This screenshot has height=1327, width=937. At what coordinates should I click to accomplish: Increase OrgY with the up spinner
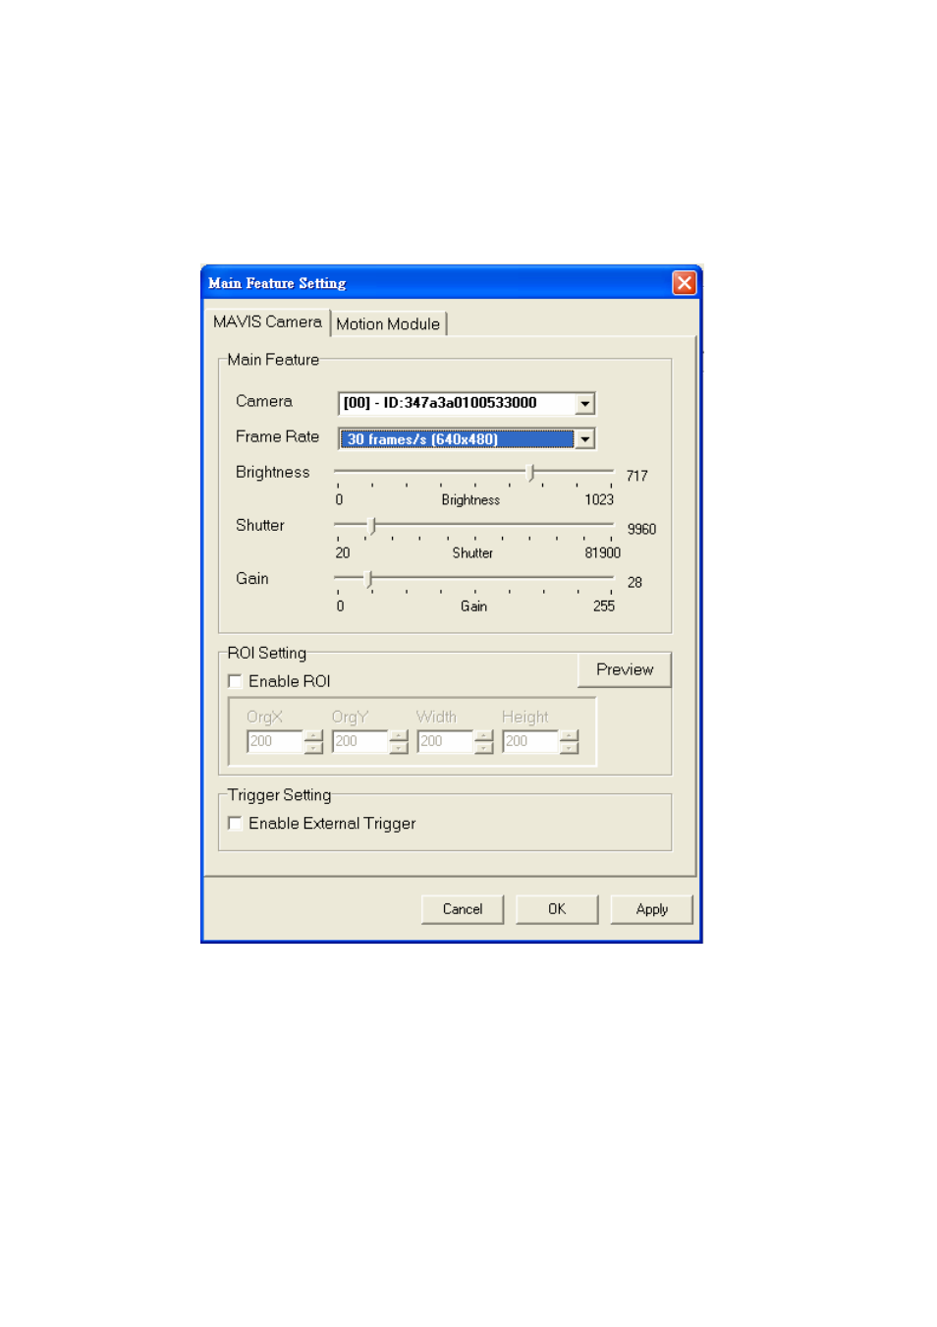pyautogui.click(x=399, y=735)
